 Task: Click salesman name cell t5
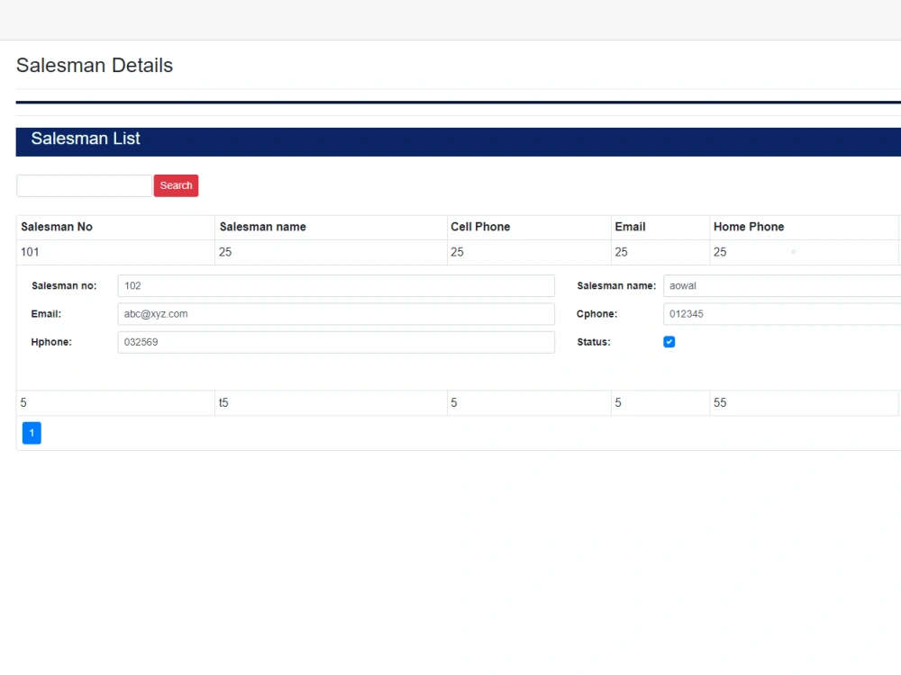point(331,403)
